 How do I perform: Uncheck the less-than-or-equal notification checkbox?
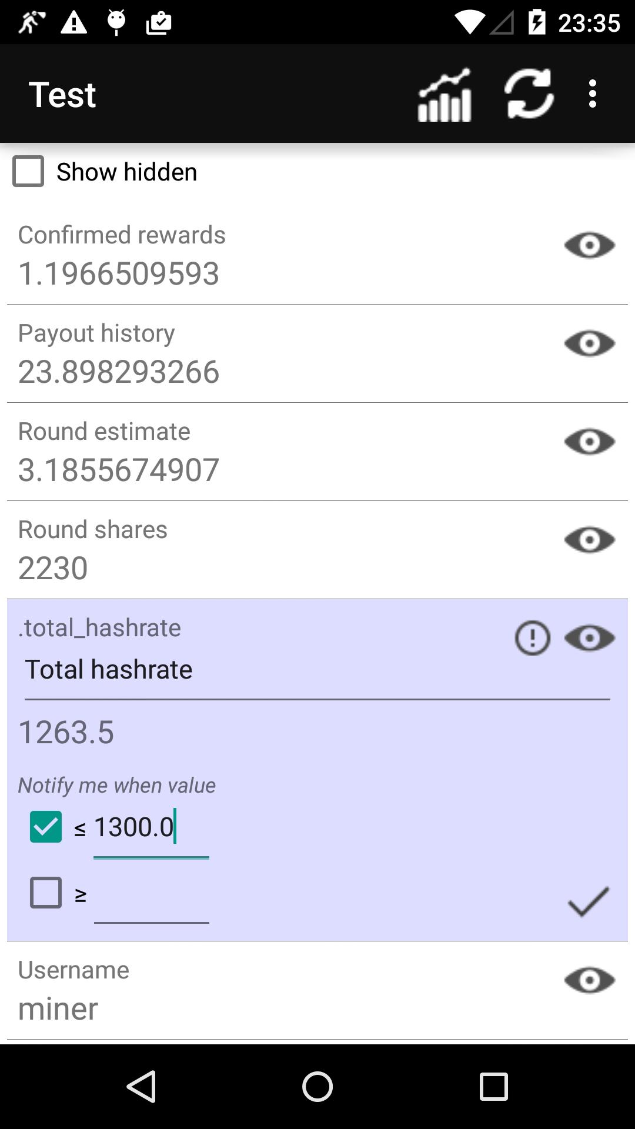[x=46, y=827]
